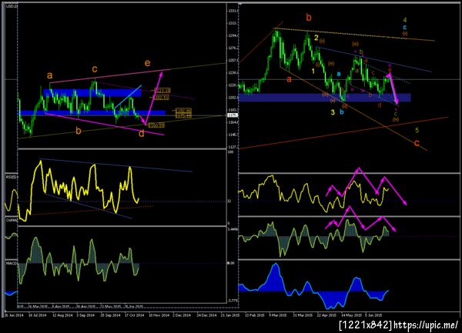This screenshot has width=462, height=333.
Task: Click the '22 Apr 2015' date label
Action: point(326,315)
